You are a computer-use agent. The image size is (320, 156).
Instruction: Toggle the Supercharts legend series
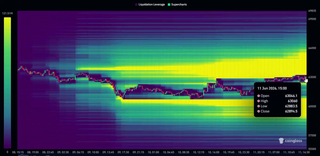click(x=177, y=5)
